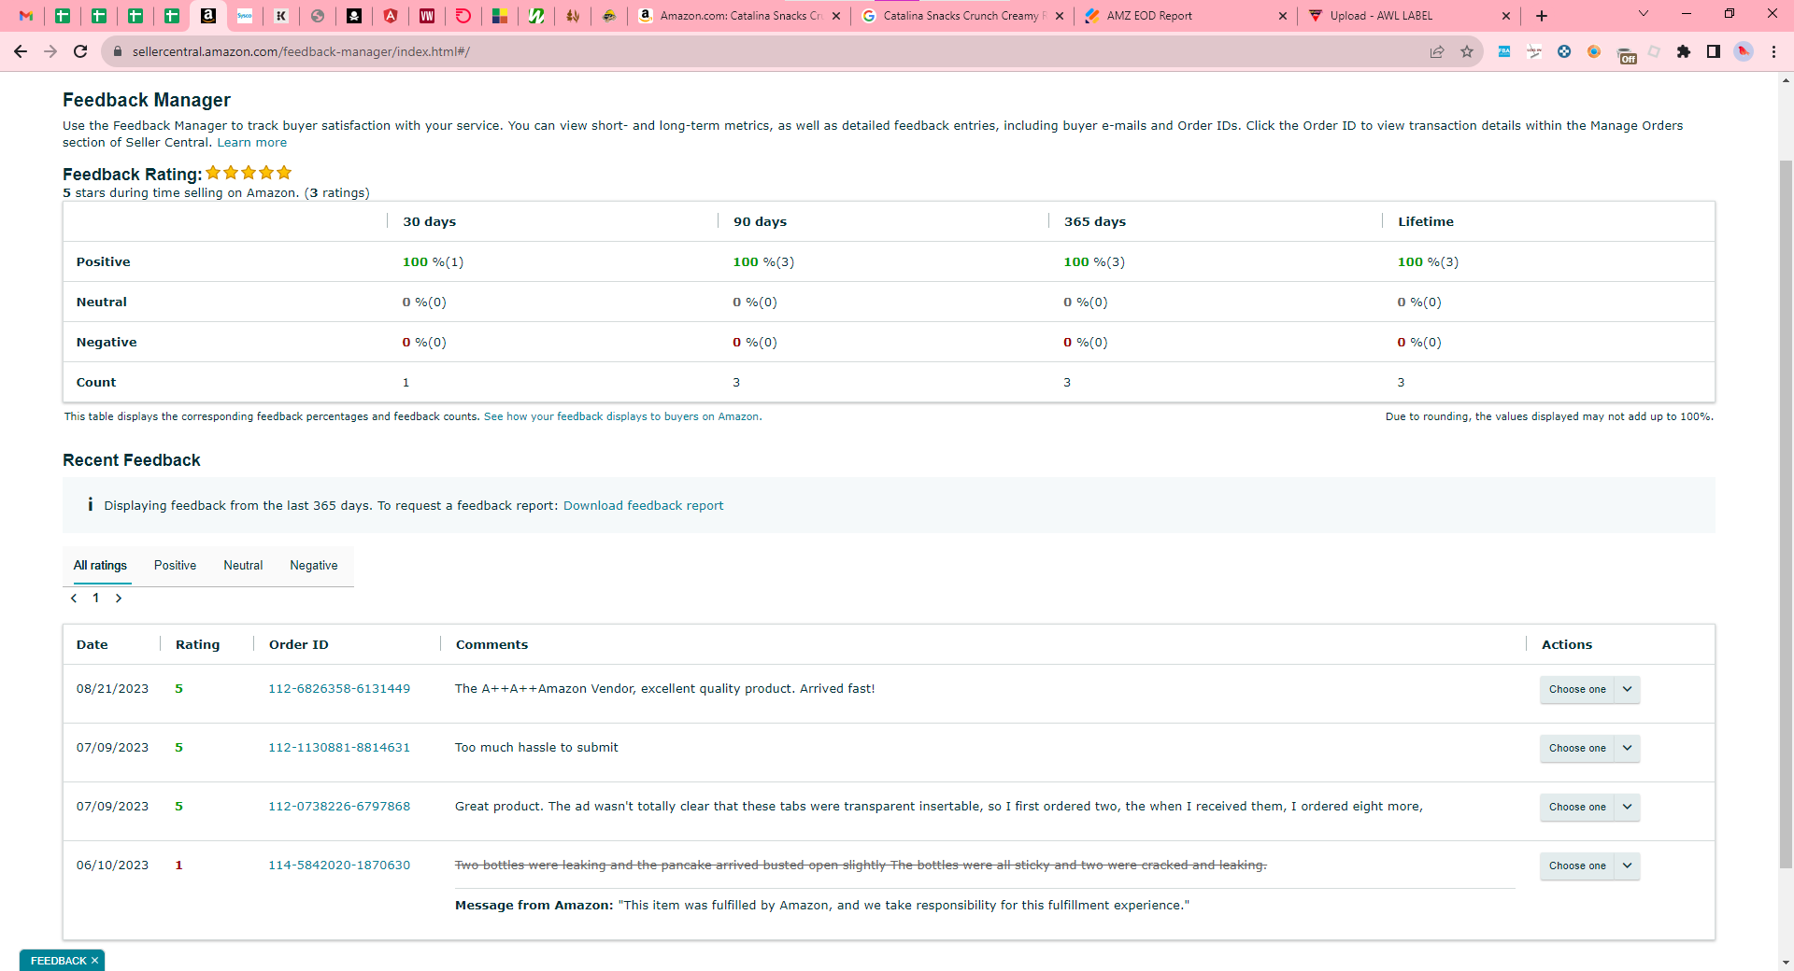Open order 112-1130881-8814631 details
The height and width of the screenshot is (971, 1794).
339,748
